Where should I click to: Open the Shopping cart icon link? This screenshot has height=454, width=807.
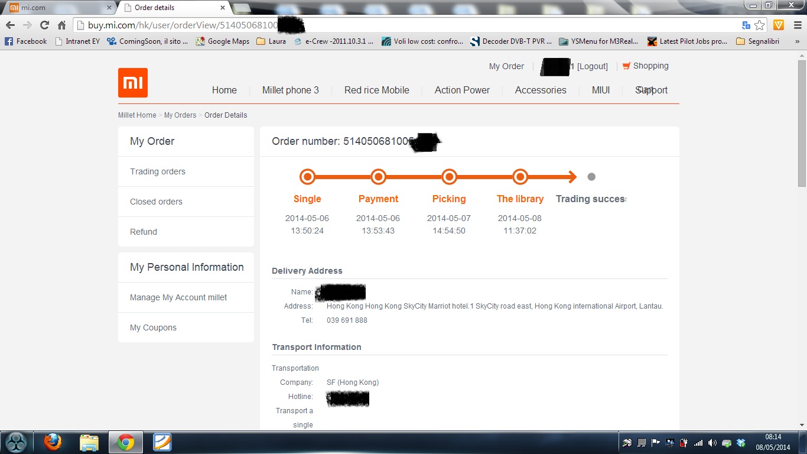pos(645,66)
